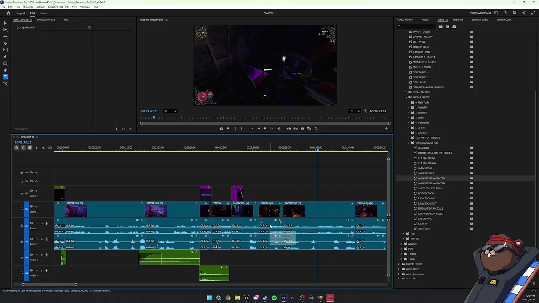Open the Program monitor Button Editor plus
Viewport: 539px width, 303px height.
(387, 128)
